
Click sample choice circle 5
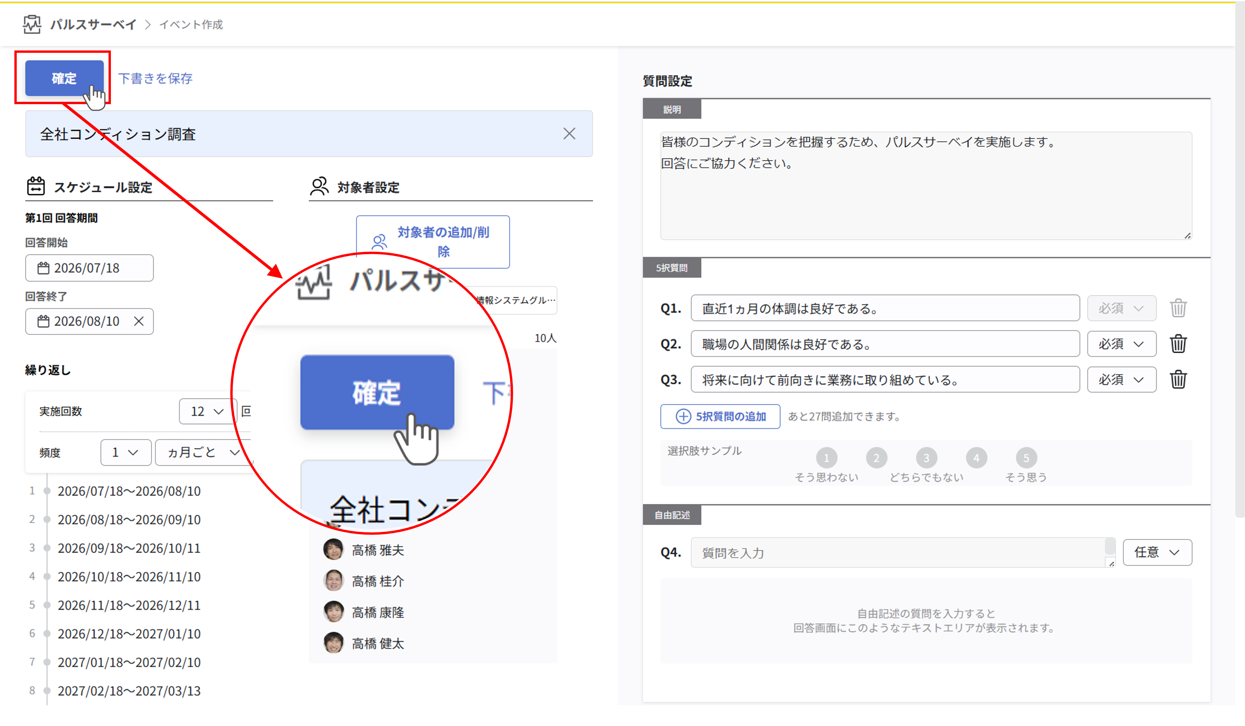point(1026,458)
